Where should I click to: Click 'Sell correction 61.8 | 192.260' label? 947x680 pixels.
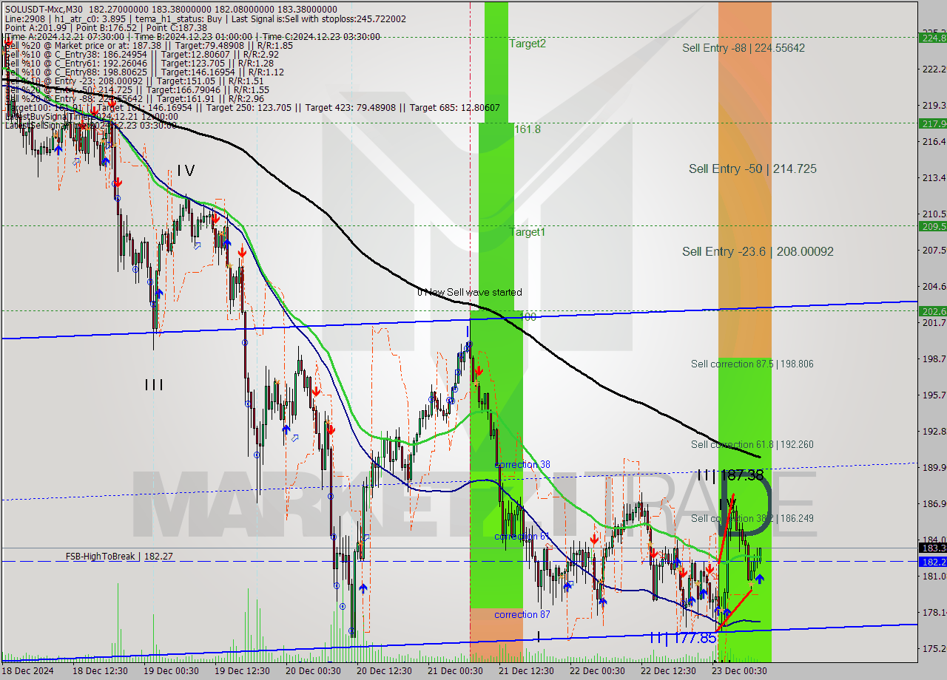[752, 444]
